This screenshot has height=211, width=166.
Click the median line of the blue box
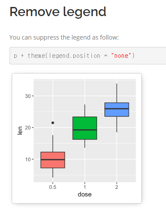click(x=117, y=108)
